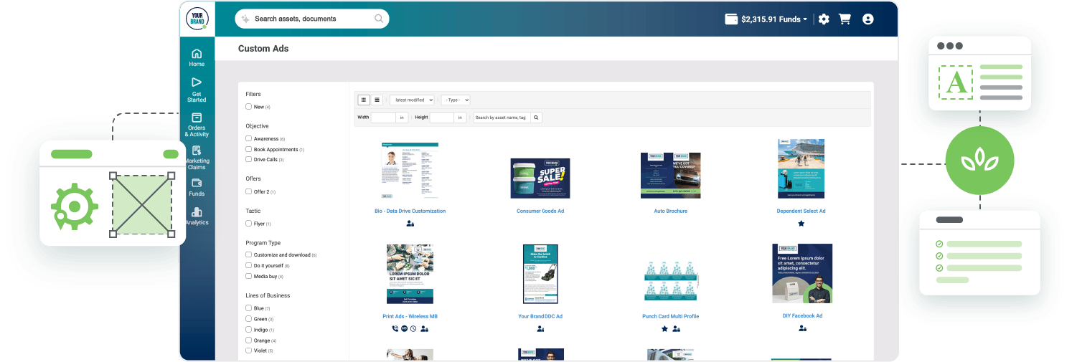Viewport: 1077px width, 362px height.
Task: Open Orders & Activity menu item
Action: [197, 124]
